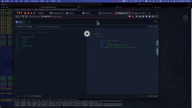
Task: Click the Reddit pinned tab icon
Action: (x=28, y=13)
